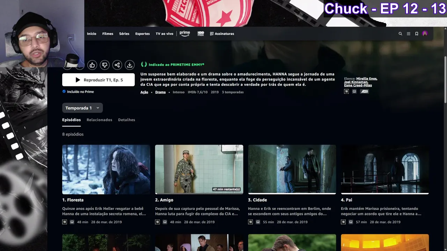The height and width of the screenshot is (251, 447).
Task: Open episode 3 Cidade thumbnail
Action: (x=292, y=169)
